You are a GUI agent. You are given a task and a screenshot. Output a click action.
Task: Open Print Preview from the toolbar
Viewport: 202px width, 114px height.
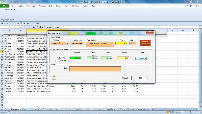point(34,23)
